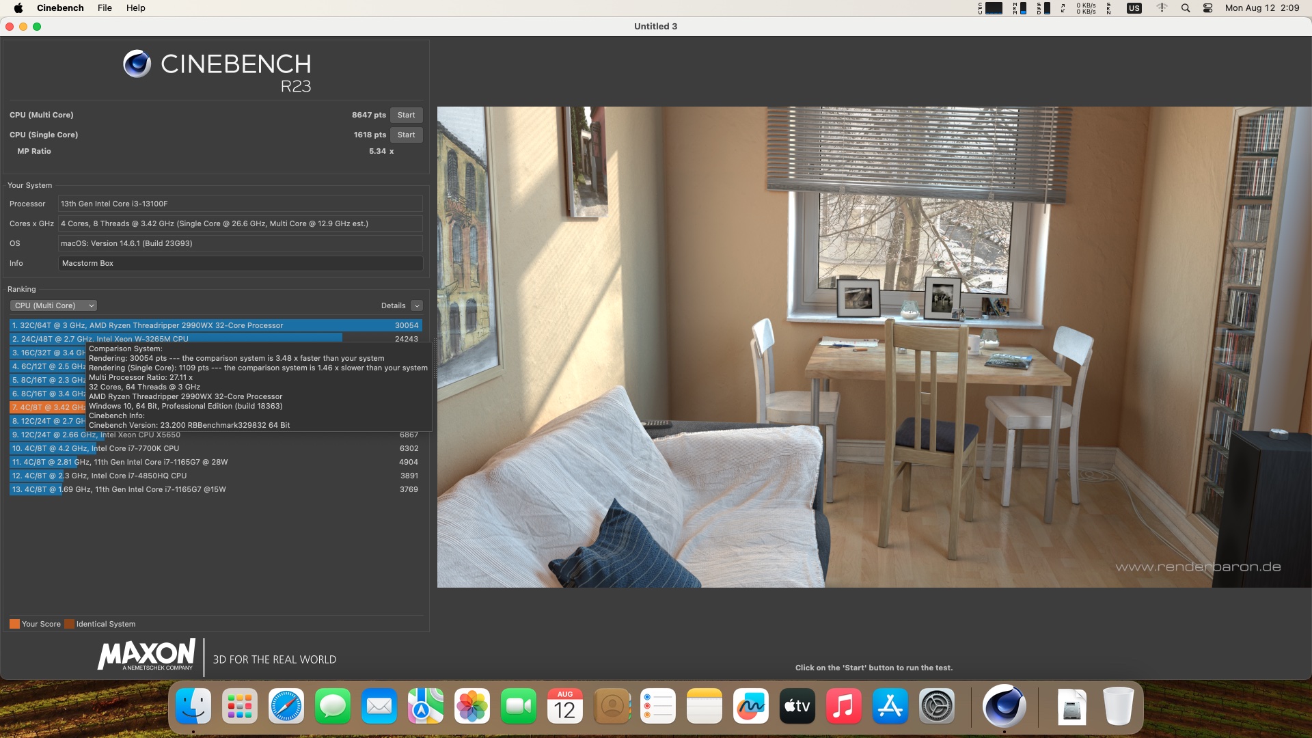Open Launchpad from the Dock
Viewport: 1312px width, 738px height.
[x=239, y=706]
